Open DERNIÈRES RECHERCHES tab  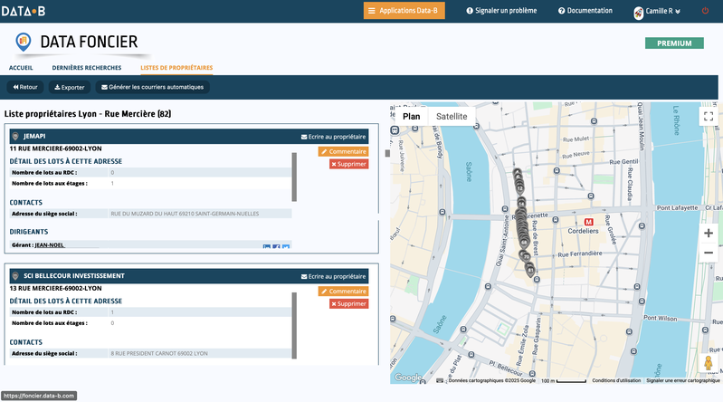tap(87, 68)
